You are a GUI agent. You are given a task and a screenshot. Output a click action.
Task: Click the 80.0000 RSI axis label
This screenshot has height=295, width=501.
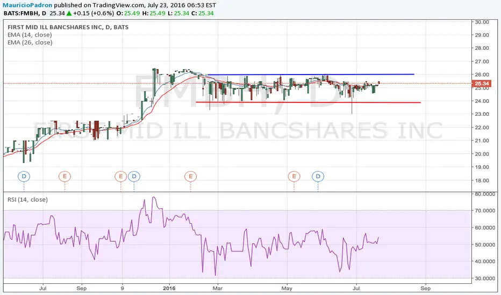pyautogui.click(x=485, y=194)
